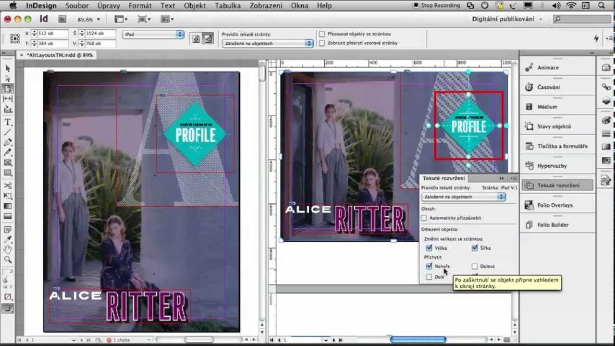
Task: Select the Note tool
Action: coord(8,229)
